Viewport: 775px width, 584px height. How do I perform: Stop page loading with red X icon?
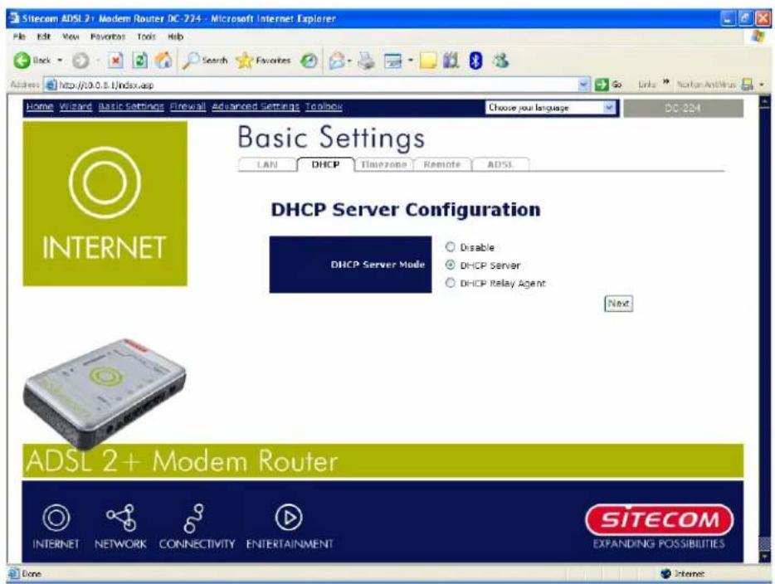115,61
